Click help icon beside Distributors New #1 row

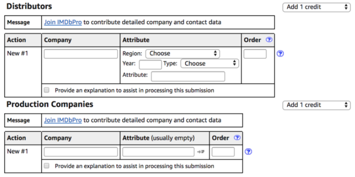coord(280,54)
